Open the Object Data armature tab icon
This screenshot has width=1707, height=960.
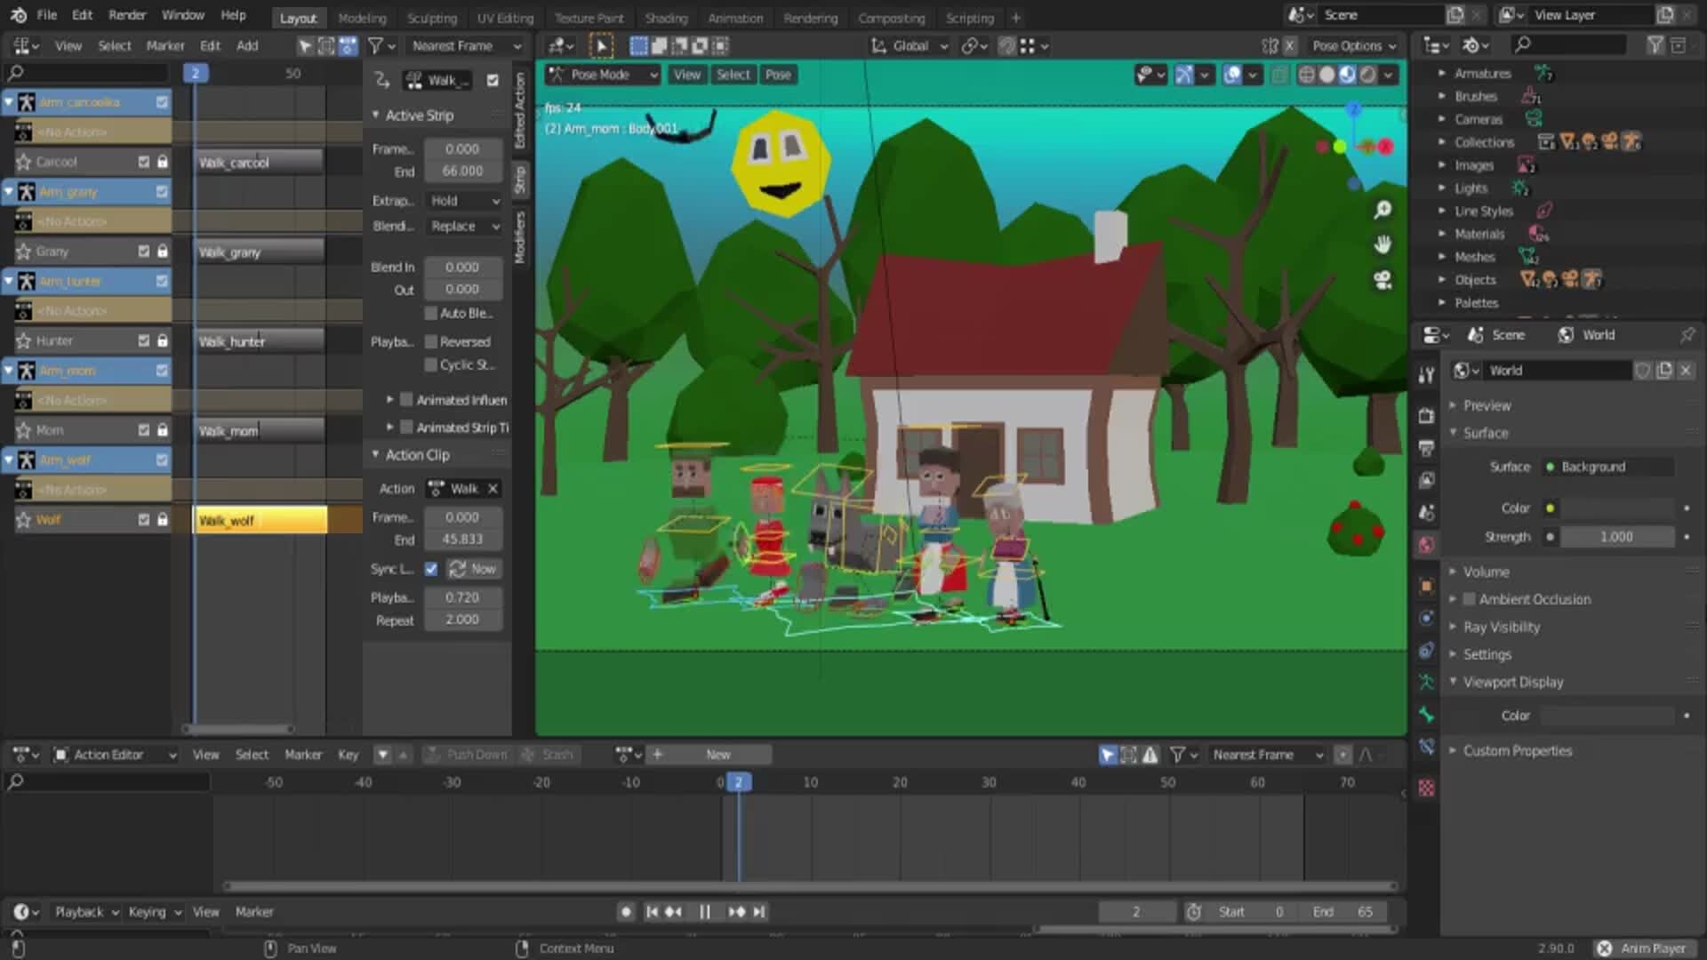[x=1426, y=682]
